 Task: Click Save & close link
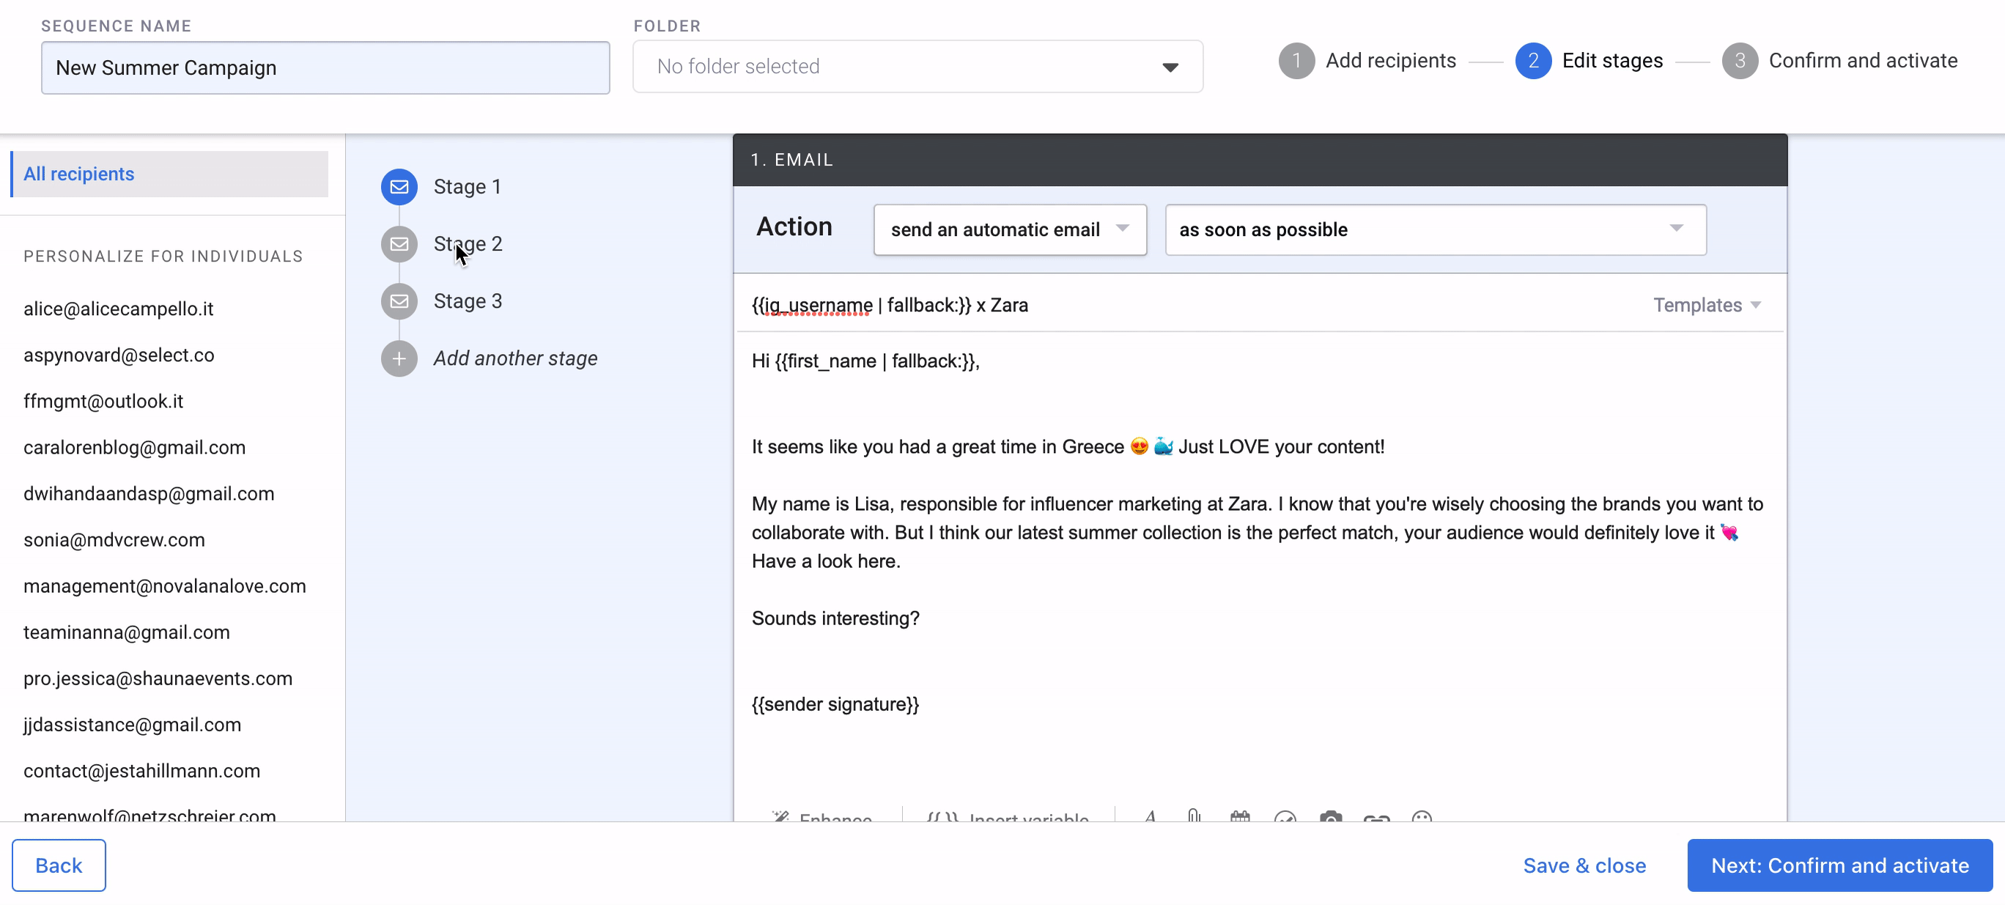click(x=1584, y=865)
